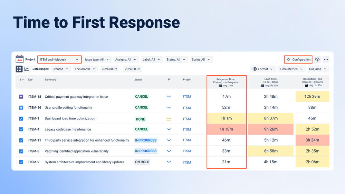Open the Label filter dropdown
Image resolution: width=345 pixels, height=194 pixels.
tap(151, 59)
